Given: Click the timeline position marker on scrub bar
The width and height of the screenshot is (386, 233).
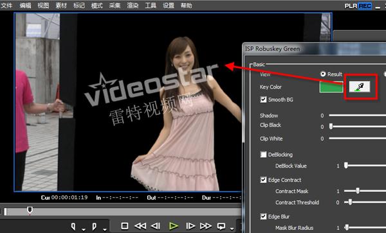Looking at the screenshot, I should 30,210.
